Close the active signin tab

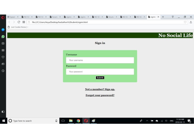[x=158, y=17]
